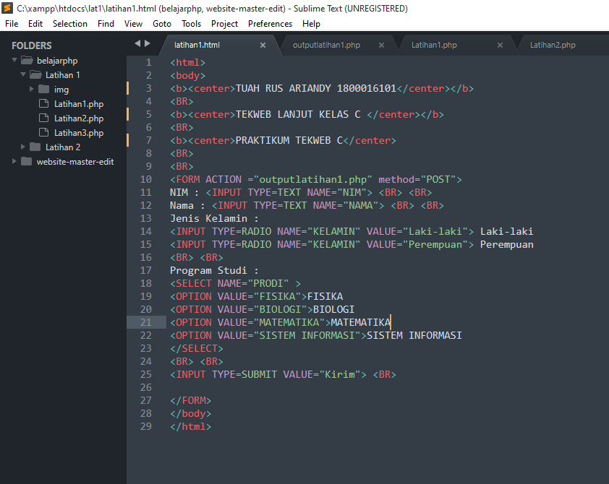The height and width of the screenshot is (484, 609).
Task: Click the belajarphp folder icon
Action: click(x=27, y=61)
